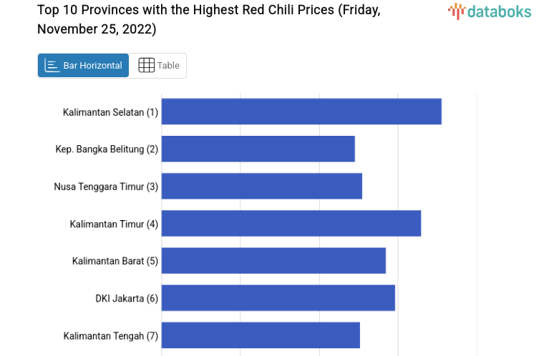Click the DKI Jakarta bar
539x356 pixels.
278,297
